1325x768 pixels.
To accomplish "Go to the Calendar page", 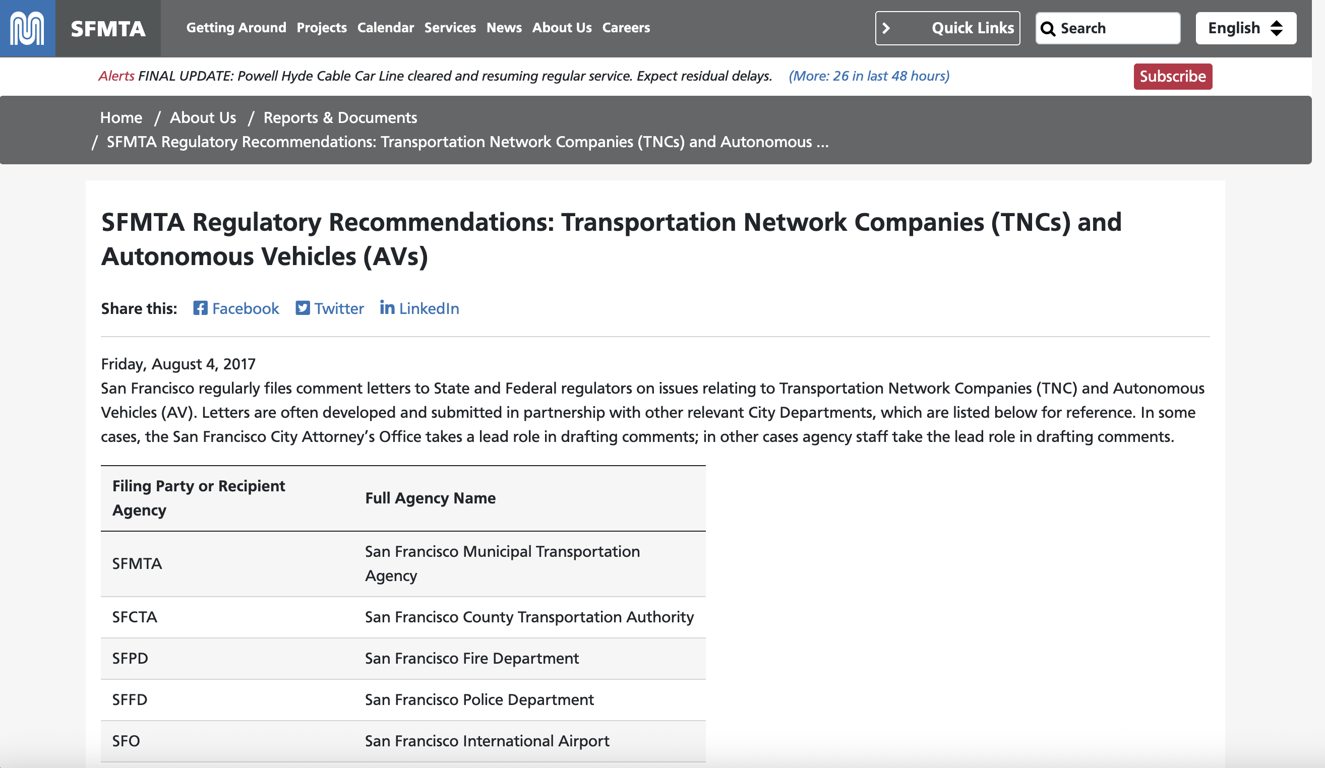I will point(385,28).
